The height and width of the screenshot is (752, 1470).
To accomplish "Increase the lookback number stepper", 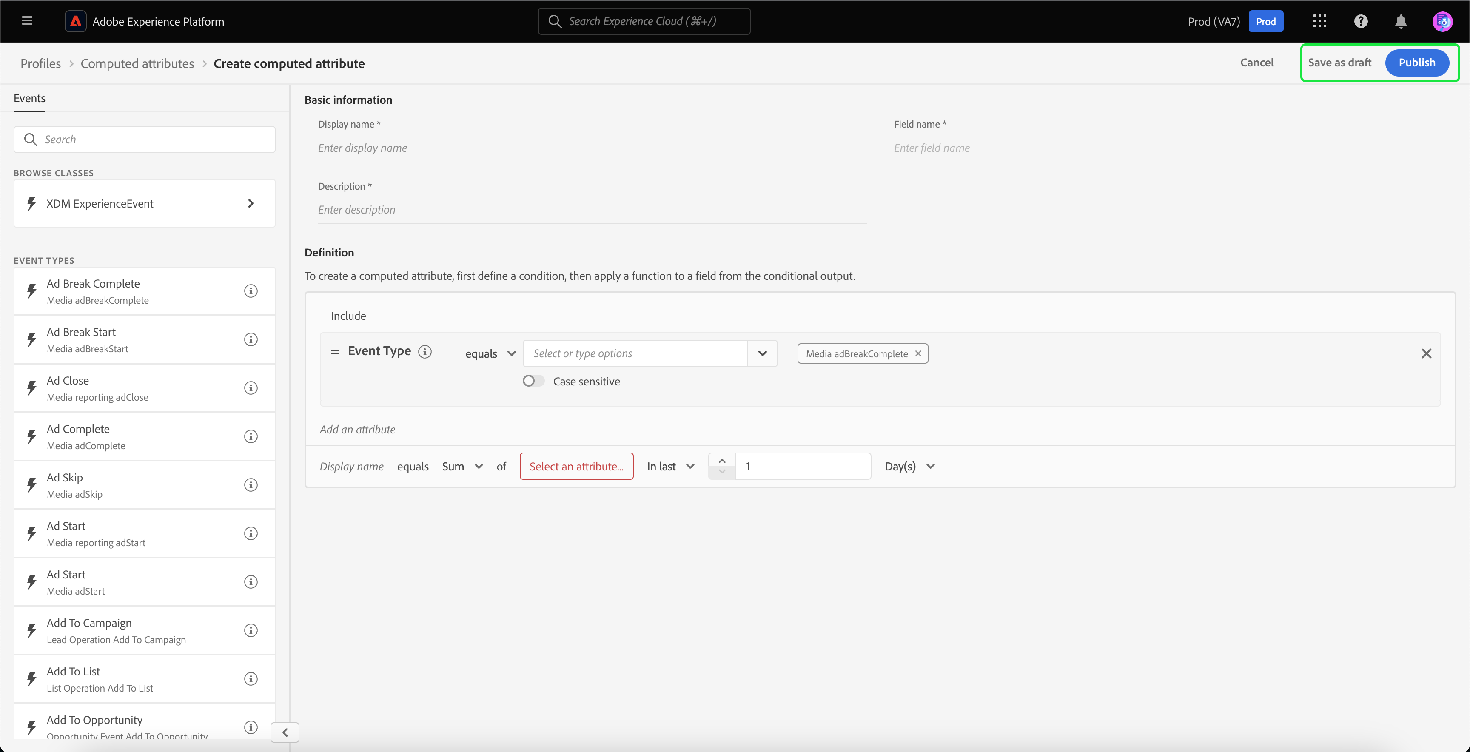I will pyautogui.click(x=722, y=460).
